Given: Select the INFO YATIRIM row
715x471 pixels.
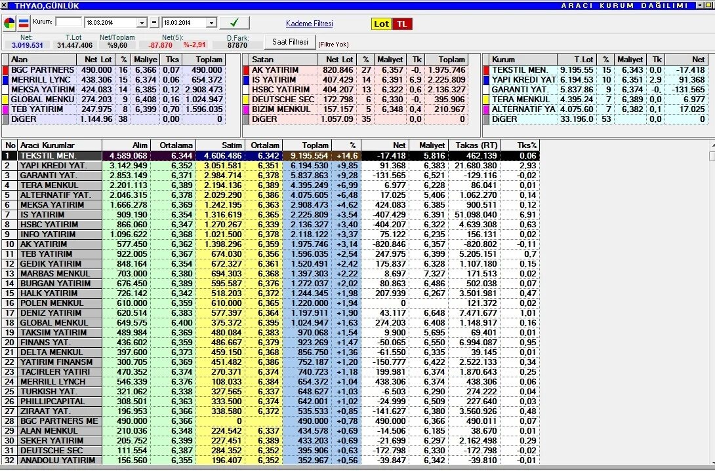Looking at the screenshot, I should pos(270,234).
